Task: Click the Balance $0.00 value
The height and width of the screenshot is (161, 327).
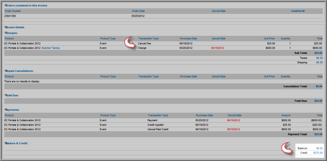Action: pos(319,148)
